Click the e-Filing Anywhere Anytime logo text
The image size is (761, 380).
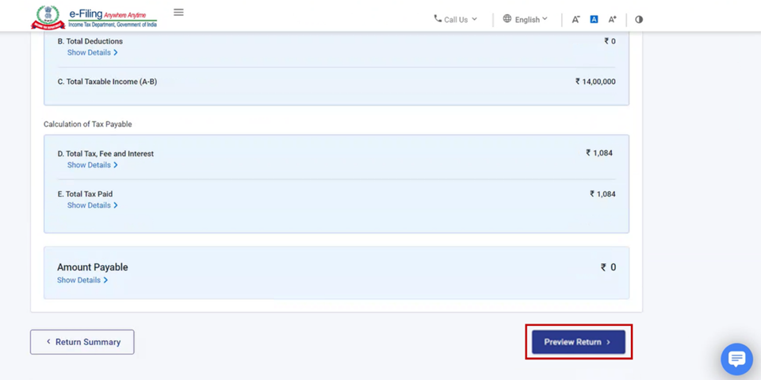click(x=113, y=16)
